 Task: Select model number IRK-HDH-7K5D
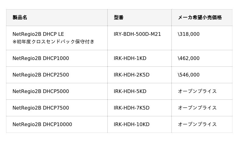131,108
